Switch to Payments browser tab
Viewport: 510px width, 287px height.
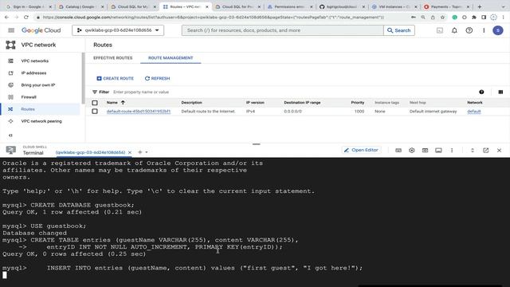[x=447, y=6]
